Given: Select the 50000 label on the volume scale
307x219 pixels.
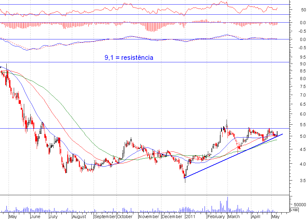Looking at the screenshot, I should click(300, 205).
